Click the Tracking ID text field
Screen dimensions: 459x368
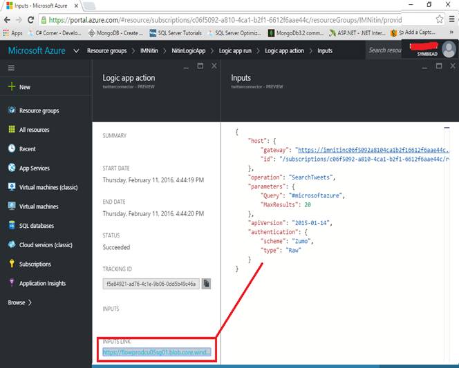pos(151,284)
